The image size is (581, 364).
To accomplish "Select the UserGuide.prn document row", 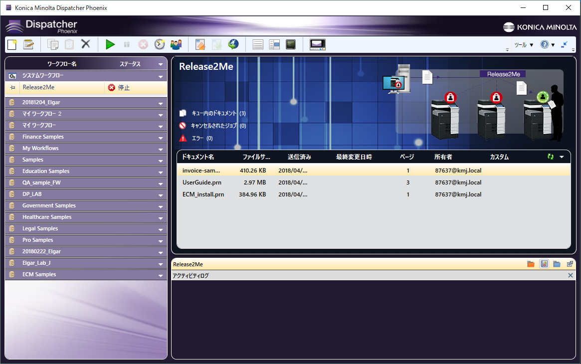I will coord(374,182).
